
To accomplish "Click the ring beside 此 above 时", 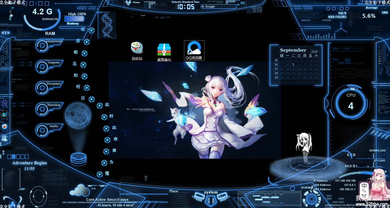I will click(99, 106).
